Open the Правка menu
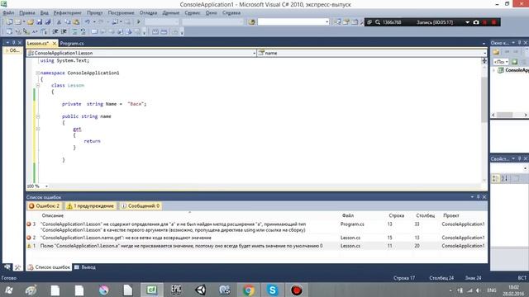The width and height of the screenshot is (529, 297). 27,13
